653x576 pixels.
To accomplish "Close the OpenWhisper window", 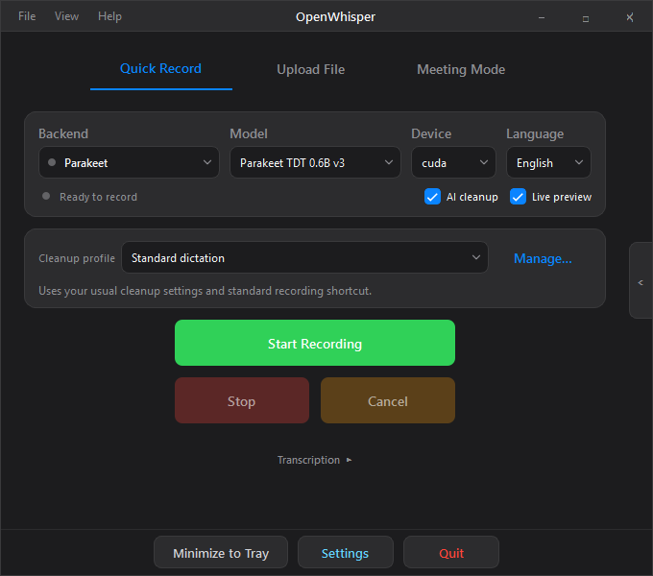I will (630, 17).
